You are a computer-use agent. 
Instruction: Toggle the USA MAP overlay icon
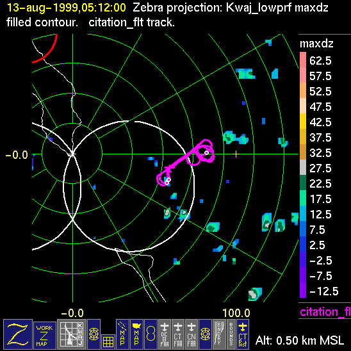pos(136,334)
